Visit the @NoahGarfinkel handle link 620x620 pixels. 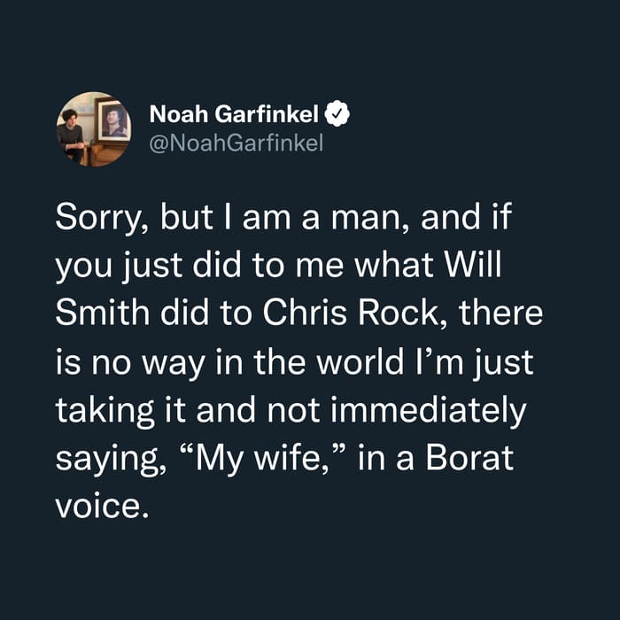[x=236, y=143]
